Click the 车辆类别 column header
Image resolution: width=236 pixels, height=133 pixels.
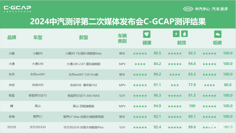click(x=122, y=38)
